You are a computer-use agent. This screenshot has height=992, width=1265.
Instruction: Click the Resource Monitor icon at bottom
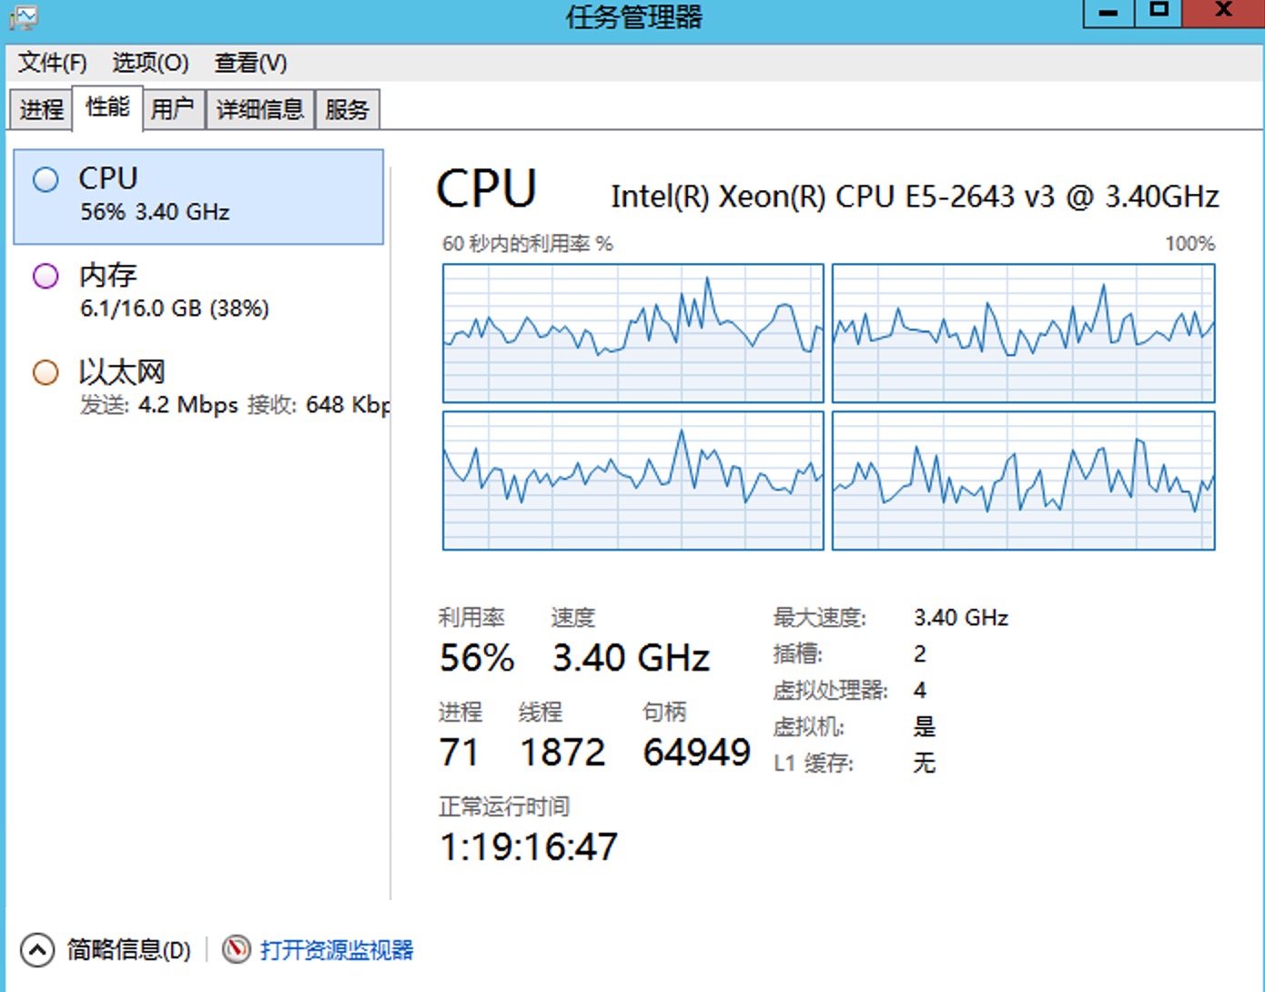point(236,949)
